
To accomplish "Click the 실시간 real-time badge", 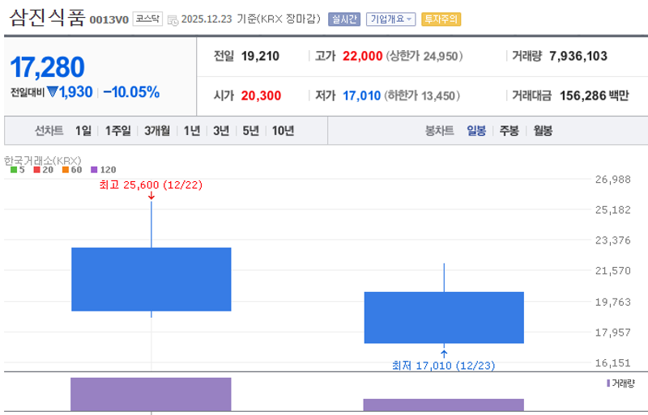I will pyautogui.click(x=344, y=19).
